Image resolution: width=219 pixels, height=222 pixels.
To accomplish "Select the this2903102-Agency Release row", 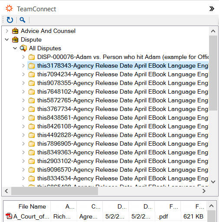I will (x=123, y=161).
